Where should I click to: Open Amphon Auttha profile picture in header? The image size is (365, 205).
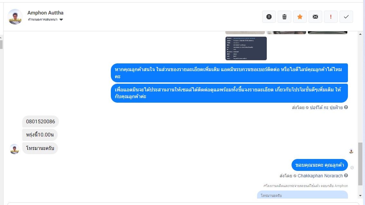15,17
